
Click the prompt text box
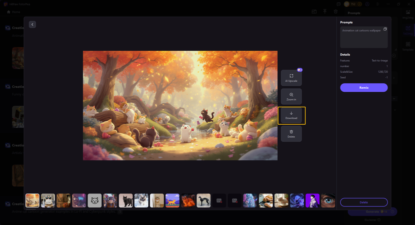tap(361, 38)
